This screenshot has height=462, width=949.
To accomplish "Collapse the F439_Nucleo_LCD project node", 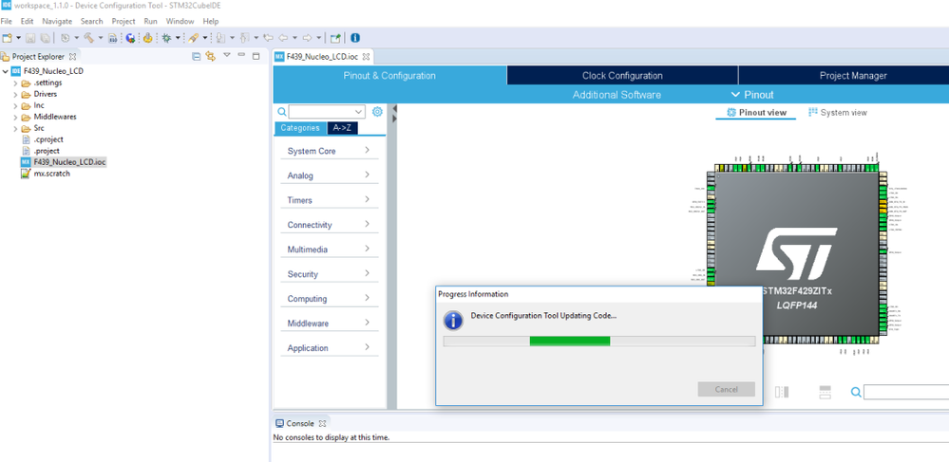I will [6, 71].
